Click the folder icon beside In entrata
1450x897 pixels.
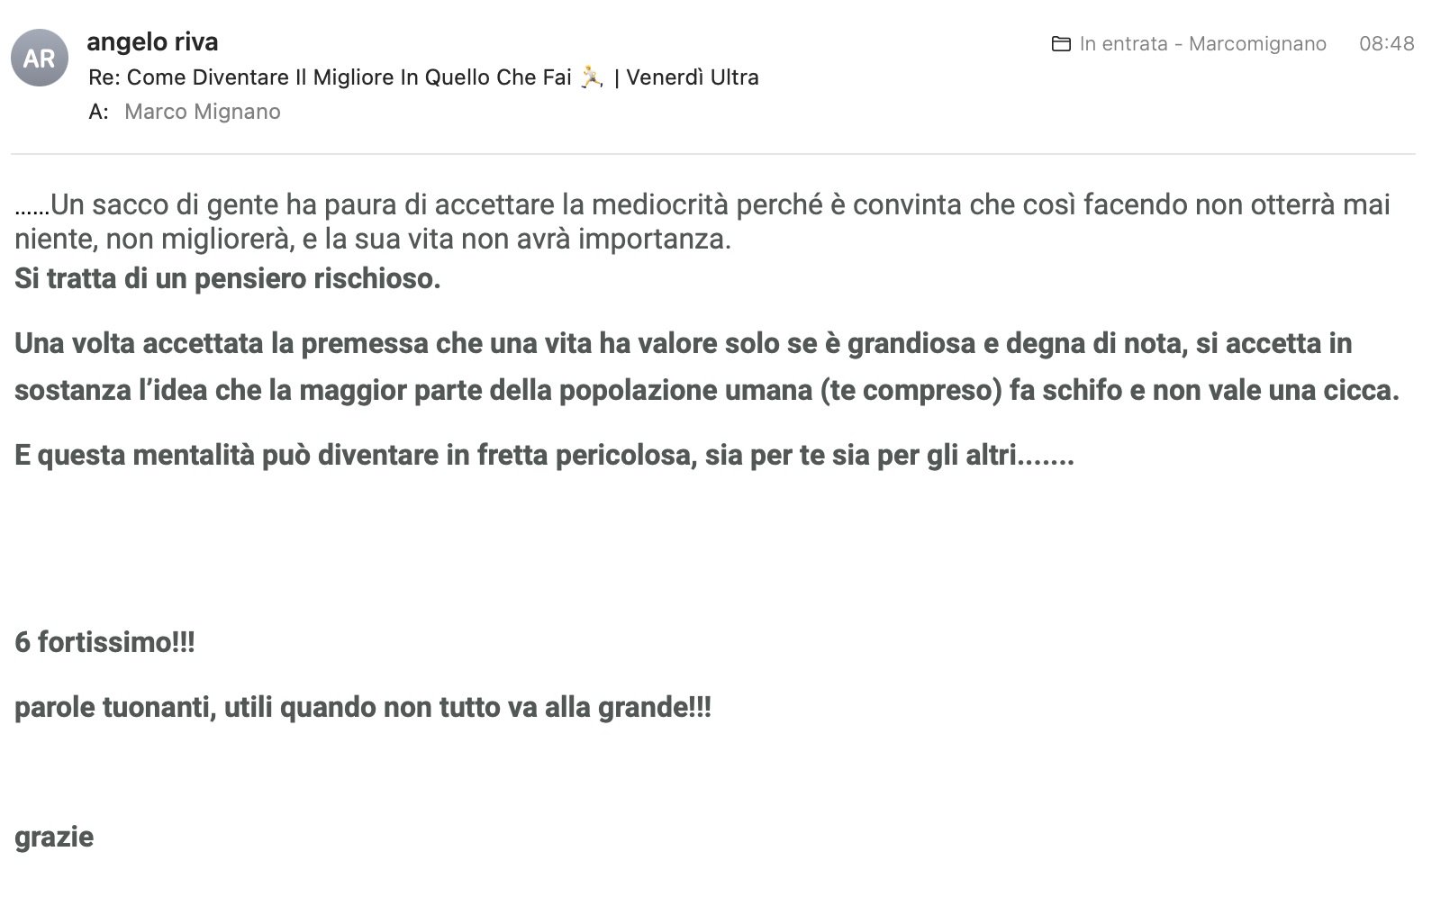coord(1061,44)
